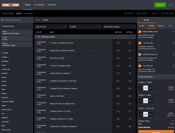The height and width of the screenshot is (133, 175).
Task: Click the Live chat bubble icon
Action: pyautogui.click(x=125, y=13)
